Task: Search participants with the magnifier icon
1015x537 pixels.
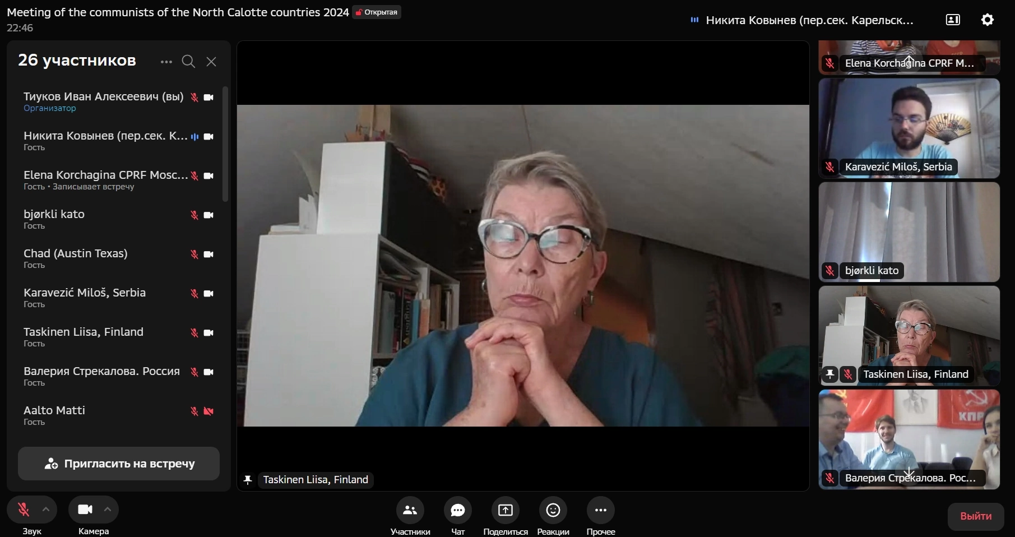Action: click(x=189, y=62)
